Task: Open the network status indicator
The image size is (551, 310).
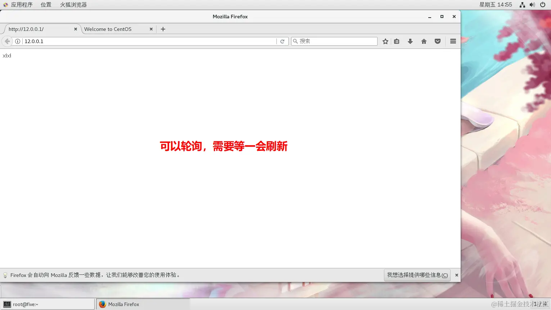Action: coord(522,5)
